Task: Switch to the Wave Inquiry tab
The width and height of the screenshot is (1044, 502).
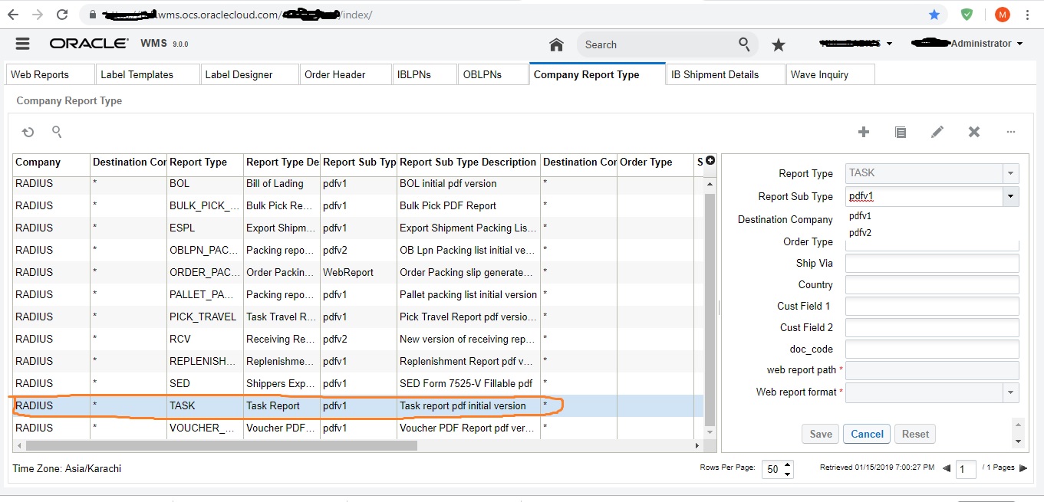Action: click(x=829, y=74)
